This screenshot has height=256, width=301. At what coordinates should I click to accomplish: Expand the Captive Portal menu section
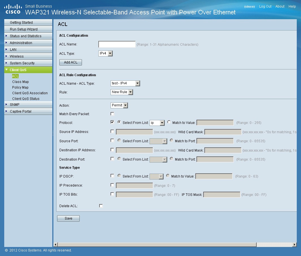point(28,111)
